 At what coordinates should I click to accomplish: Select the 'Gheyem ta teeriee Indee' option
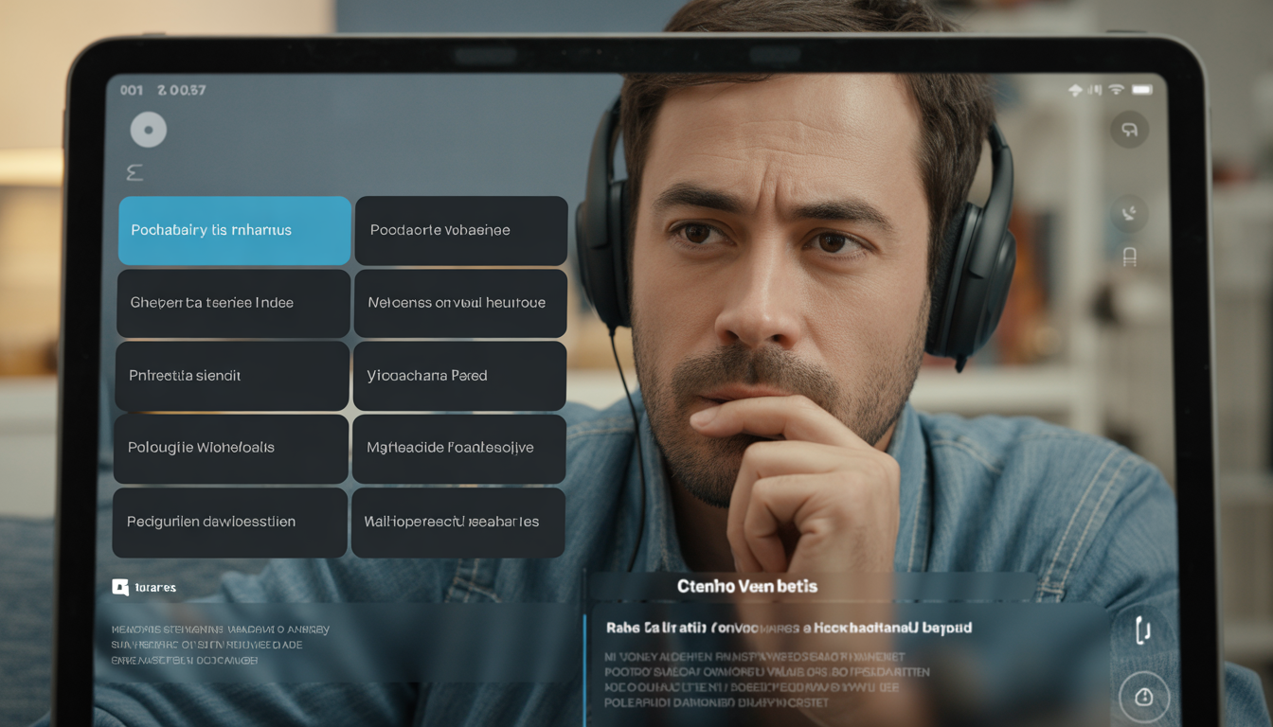click(x=233, y=303)
